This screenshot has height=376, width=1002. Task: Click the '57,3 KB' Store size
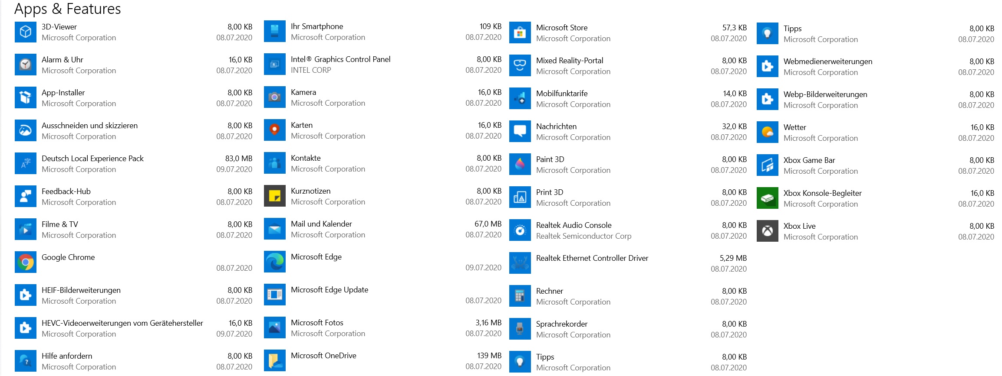735,28
